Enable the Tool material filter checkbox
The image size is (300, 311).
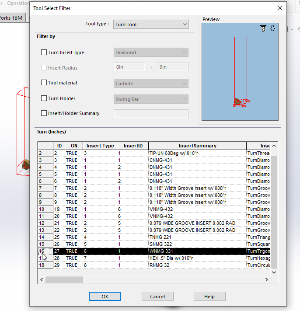click(44, 83)
